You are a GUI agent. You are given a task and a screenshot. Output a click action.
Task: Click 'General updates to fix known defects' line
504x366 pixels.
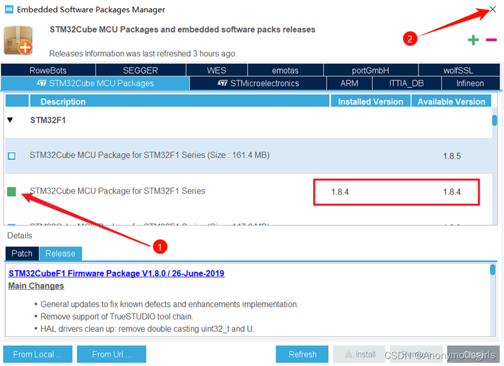tap(169, 304)
